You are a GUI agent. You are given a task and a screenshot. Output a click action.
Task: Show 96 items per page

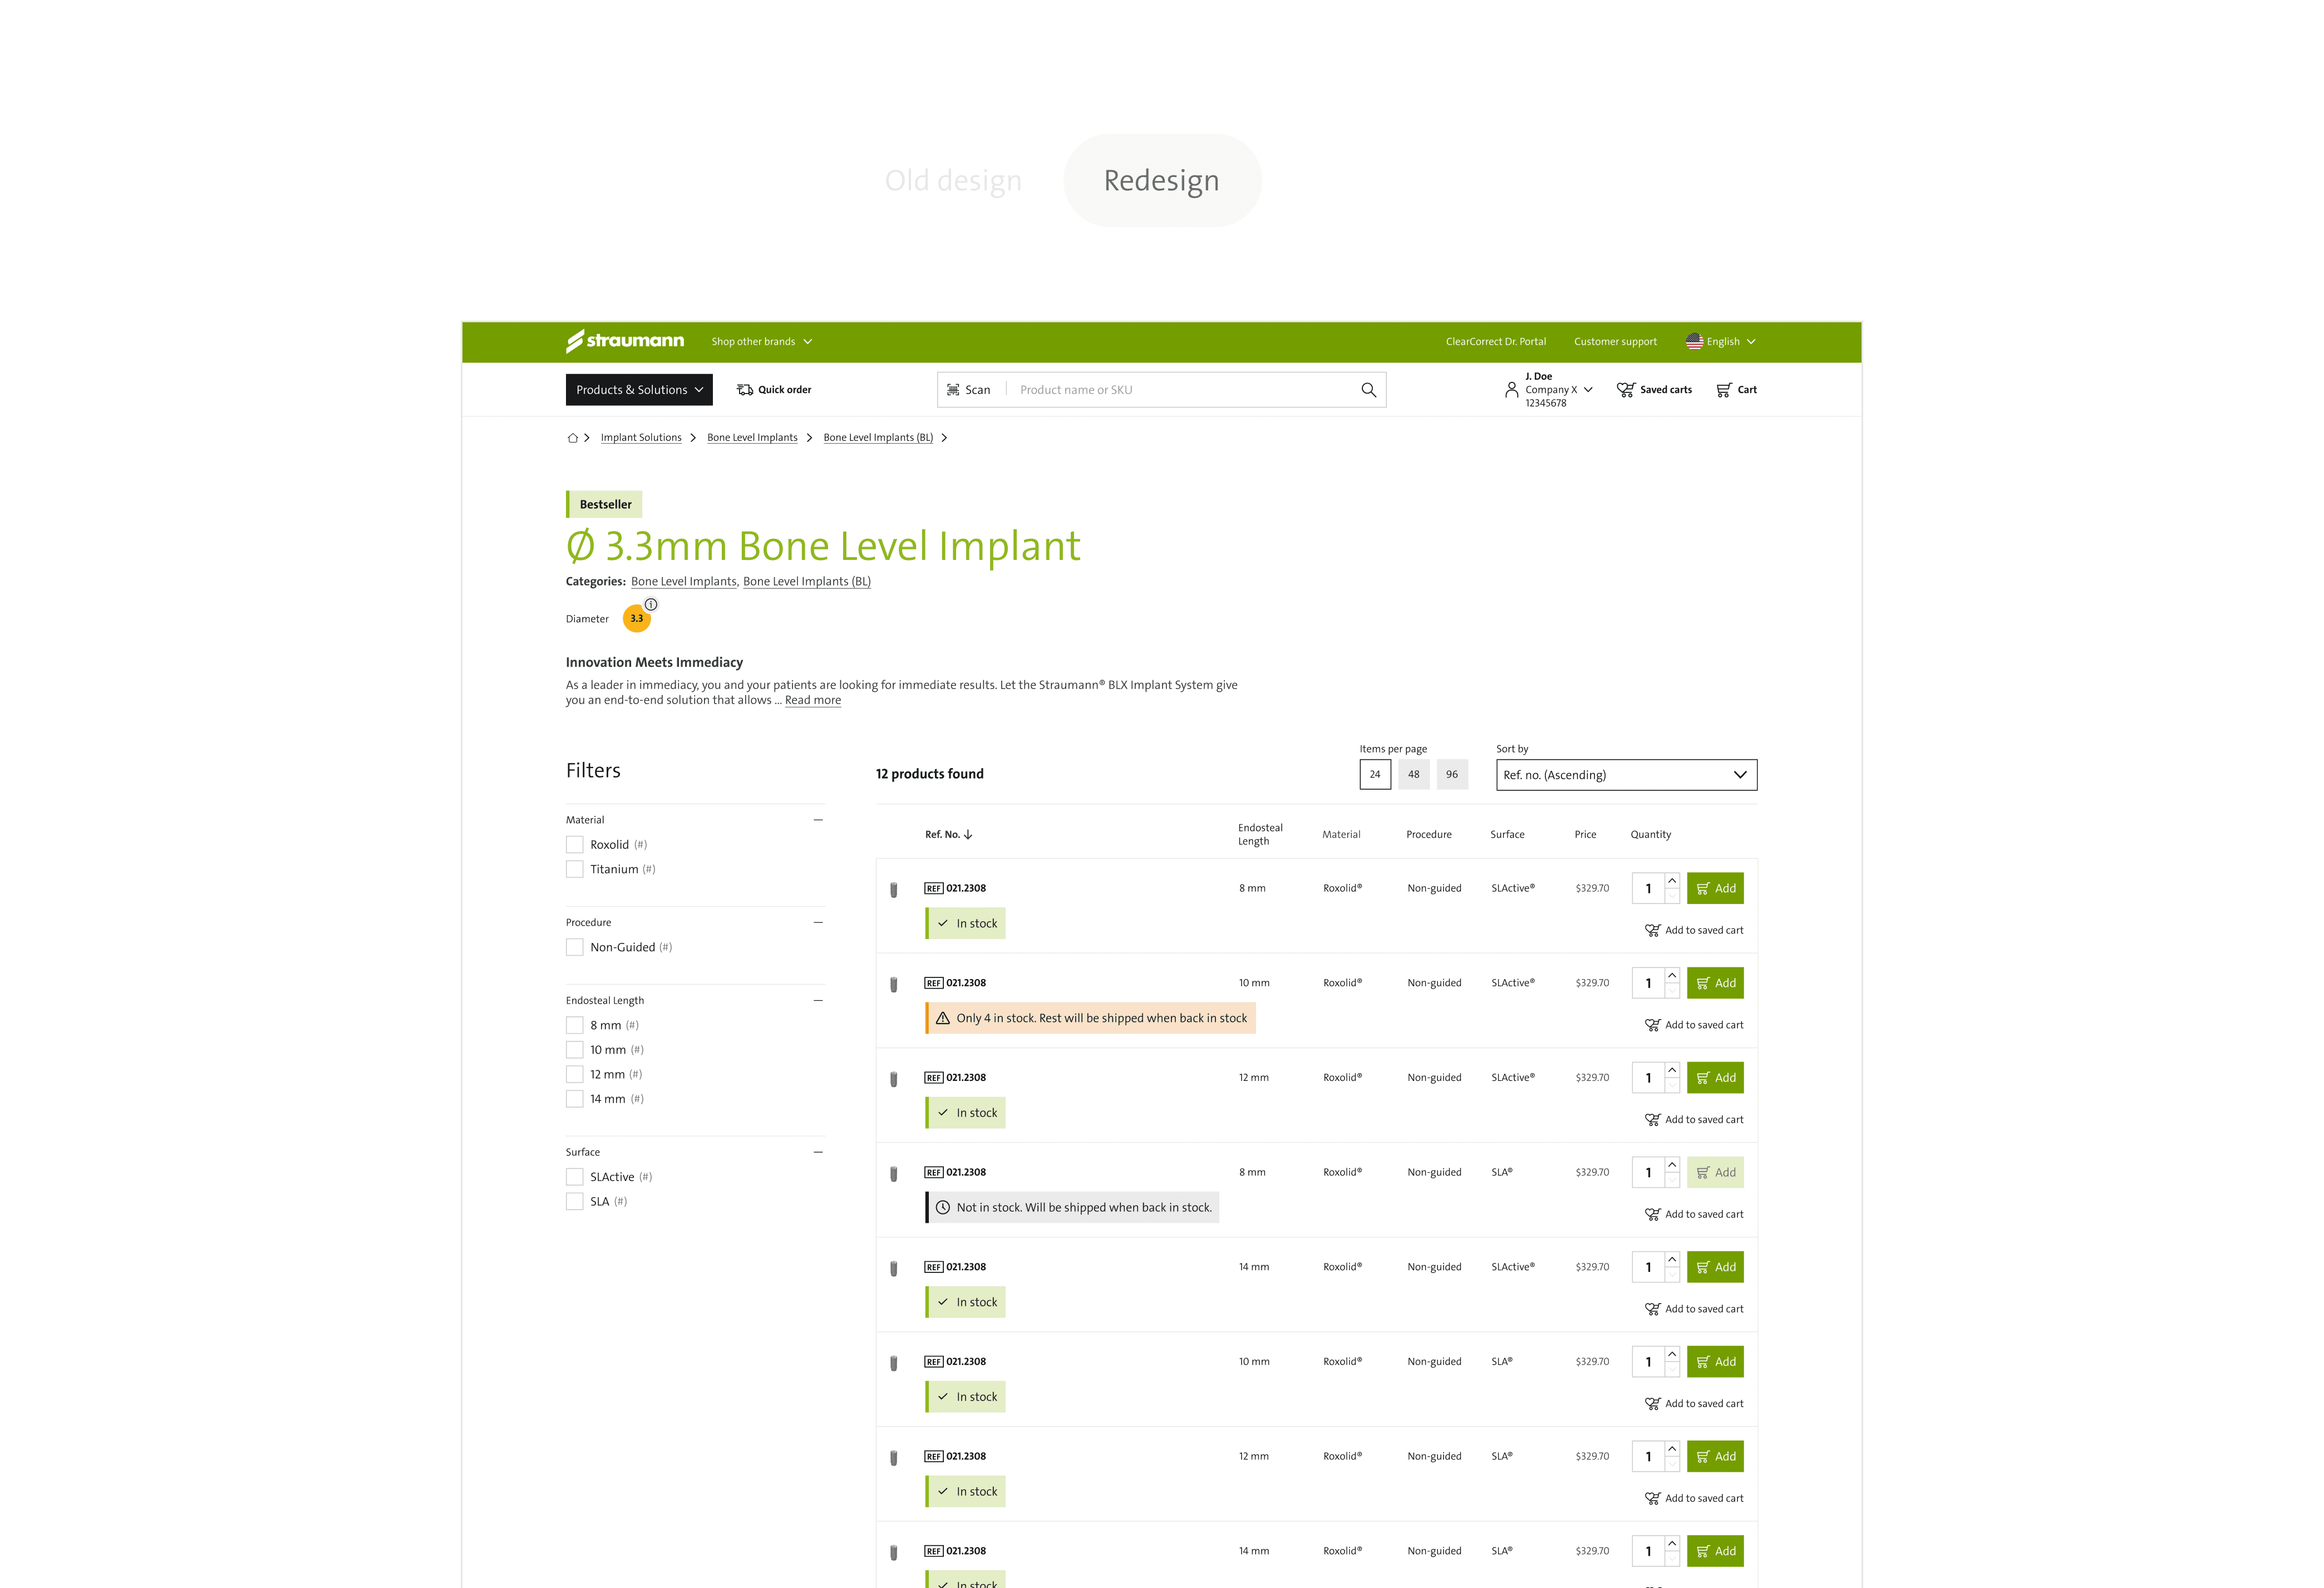(1452, 775)
